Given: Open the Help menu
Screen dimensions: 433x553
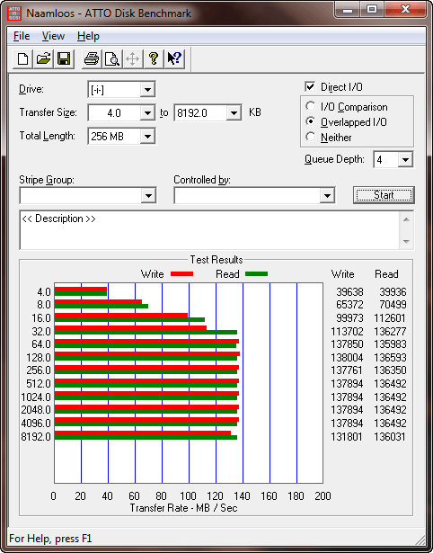Looking at the screenshot, I should (88, 36).
